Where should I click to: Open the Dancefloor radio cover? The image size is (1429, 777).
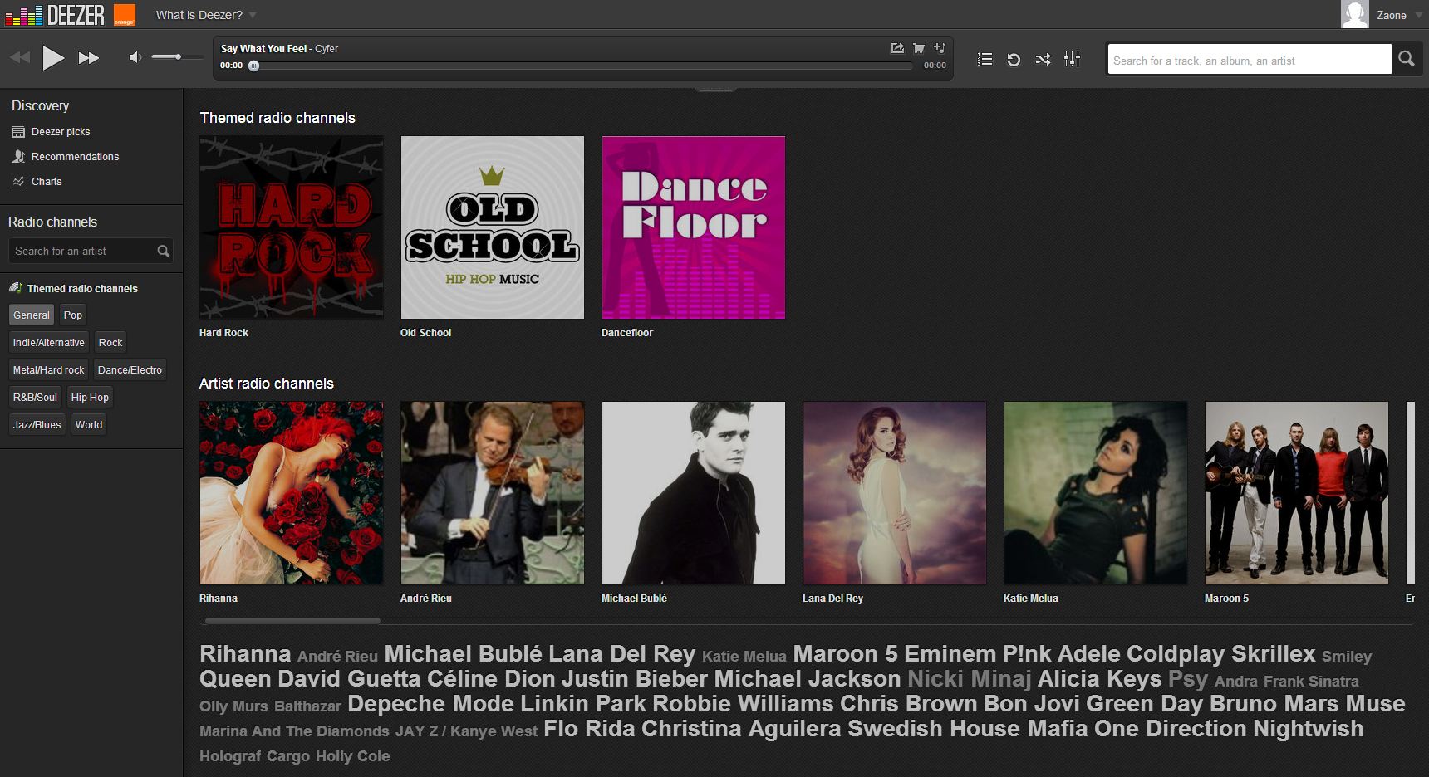(x=694, y=227)
